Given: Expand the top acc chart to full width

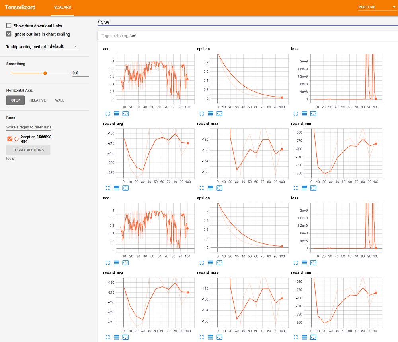Looking at the screenshot, I should pyautogui.click(x=107, y=114).
